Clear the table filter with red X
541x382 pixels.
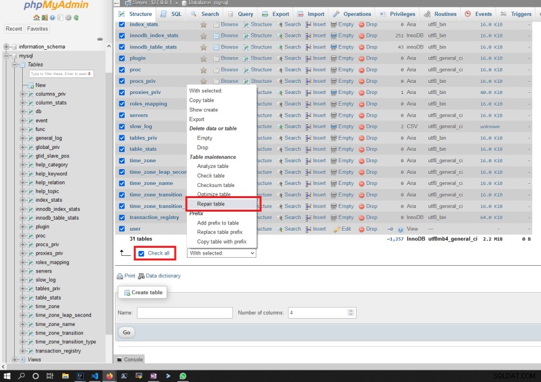coord(89,73)
